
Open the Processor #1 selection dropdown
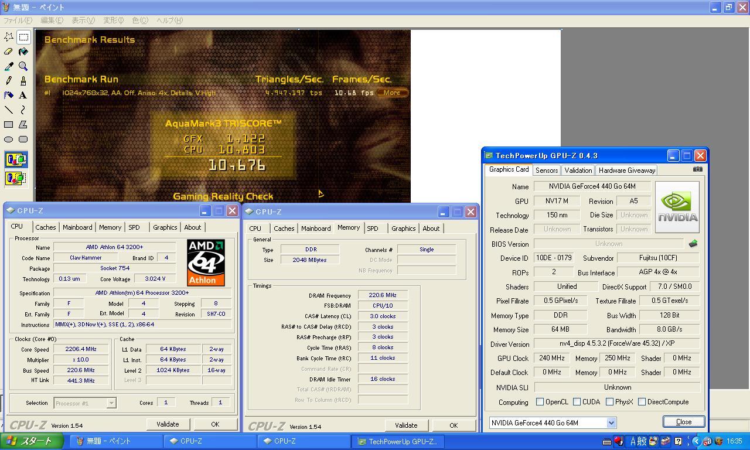point(111,403)
